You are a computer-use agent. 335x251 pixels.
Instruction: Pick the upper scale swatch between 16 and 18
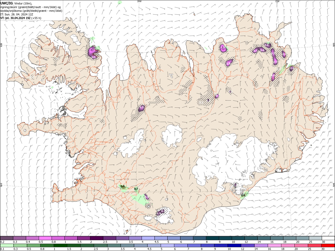(x=276, y=238)
